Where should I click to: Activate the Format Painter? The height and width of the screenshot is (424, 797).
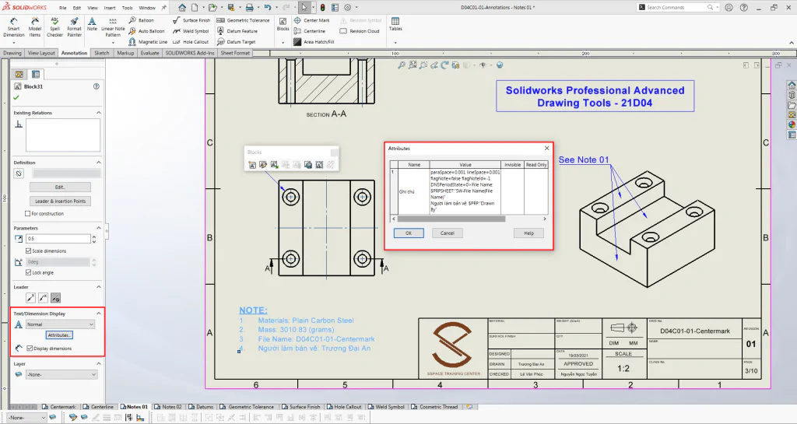click(x=74, y=27)
